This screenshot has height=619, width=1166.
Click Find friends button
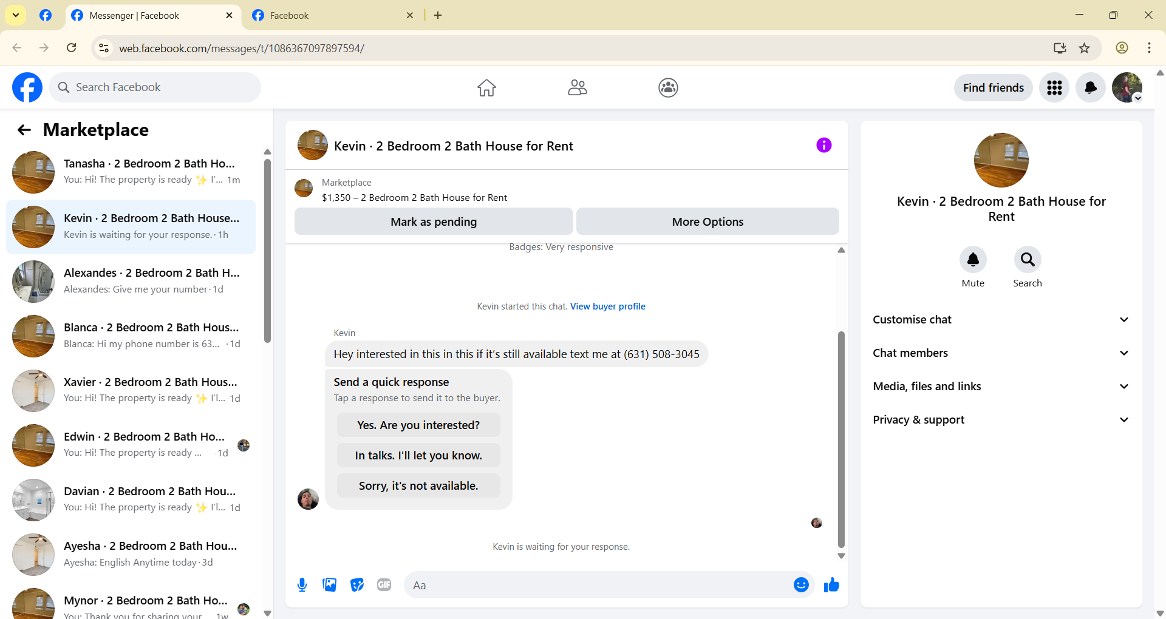click(x=994, y=88)
